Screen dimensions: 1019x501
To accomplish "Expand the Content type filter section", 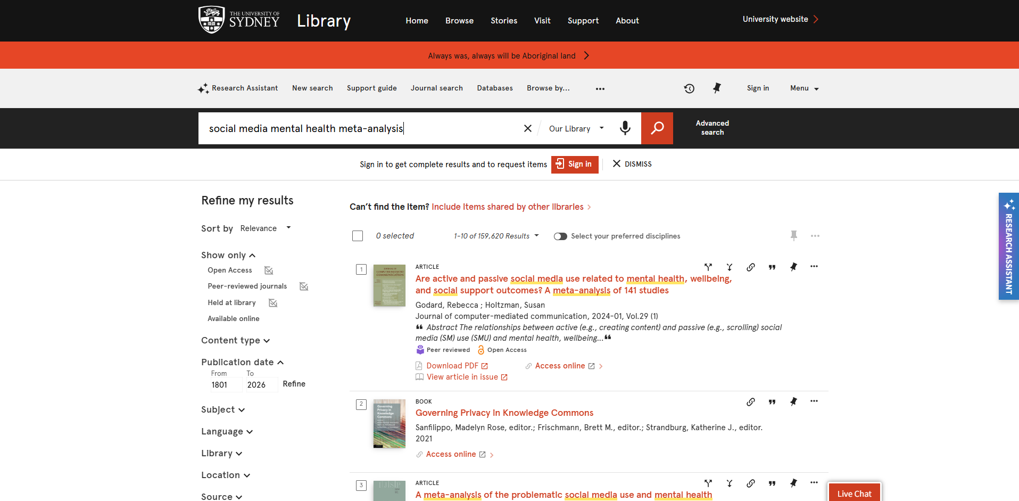I will [x=236, y=341].
